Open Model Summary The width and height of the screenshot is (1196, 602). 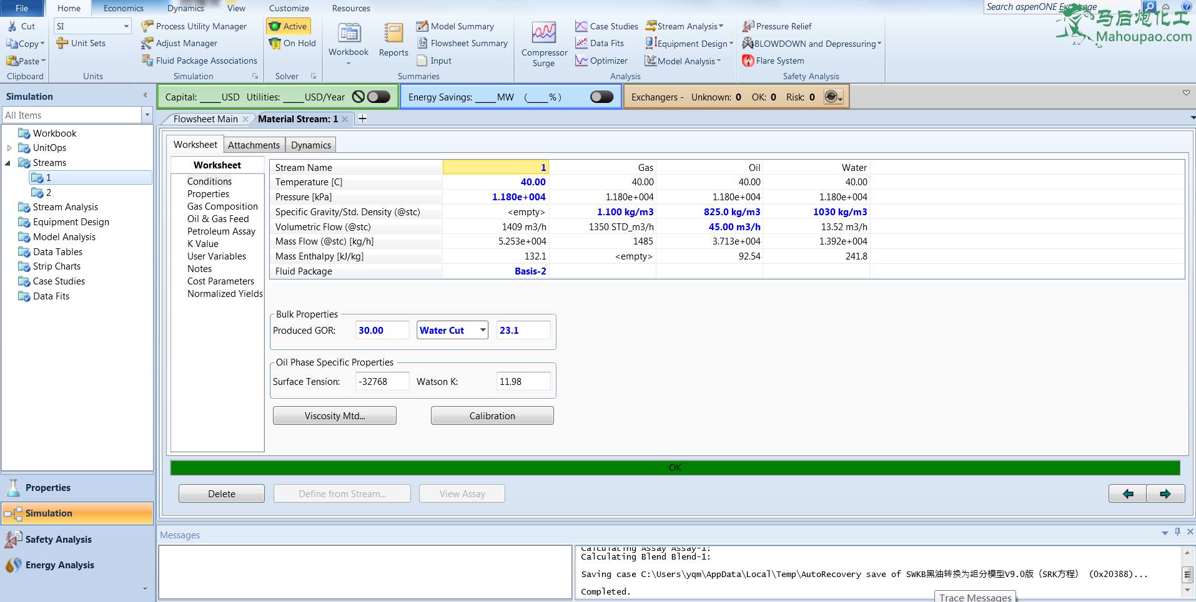455,26
